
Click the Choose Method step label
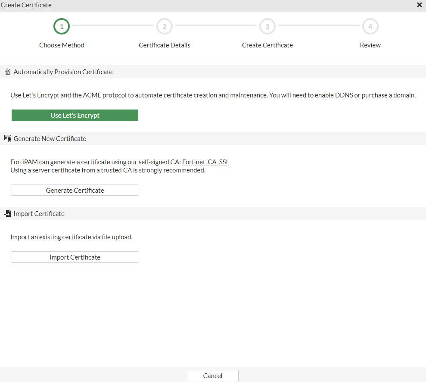coord(62,45)
